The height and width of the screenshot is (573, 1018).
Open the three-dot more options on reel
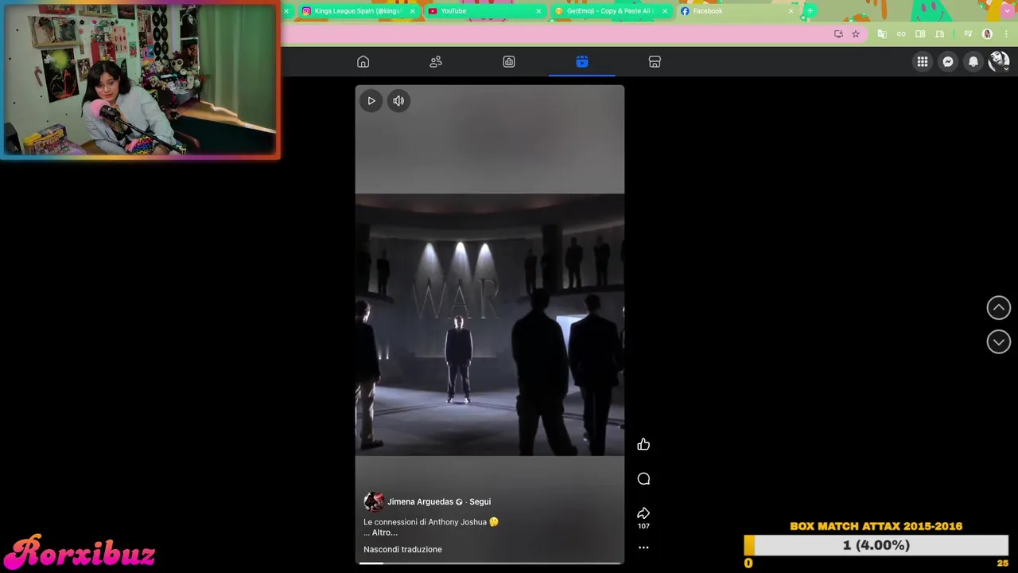tap(643, 548)
